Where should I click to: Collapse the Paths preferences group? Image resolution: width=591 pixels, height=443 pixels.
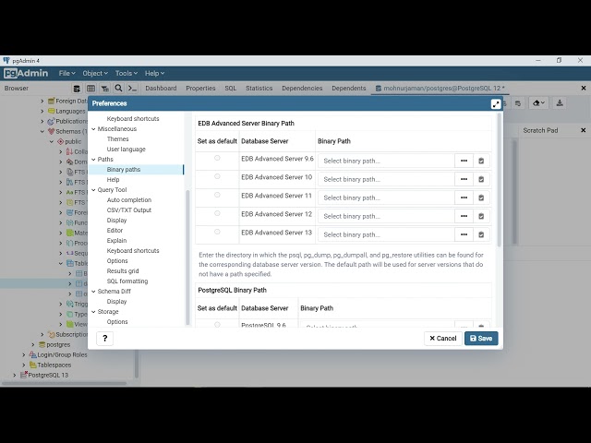pos(93,160)
